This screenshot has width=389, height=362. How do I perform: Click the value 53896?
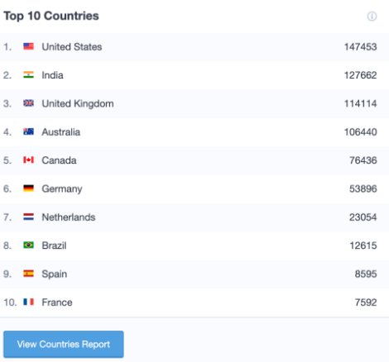click(363, 188)
